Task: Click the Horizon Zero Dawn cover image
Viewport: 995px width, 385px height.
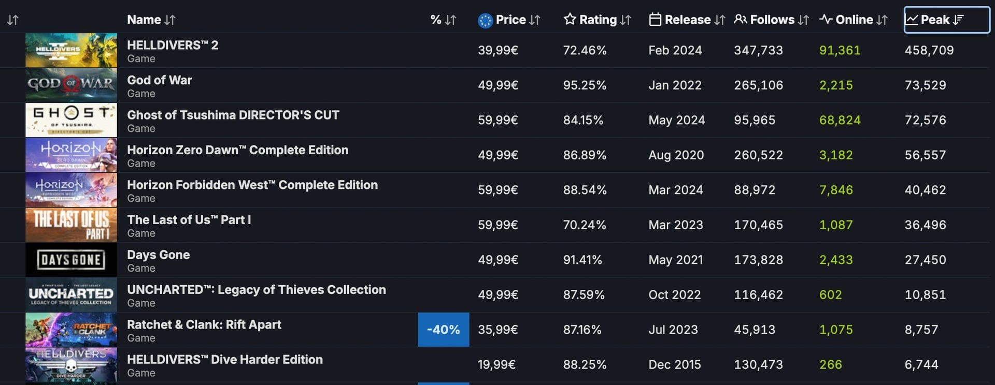Action: tap(71, 155)
